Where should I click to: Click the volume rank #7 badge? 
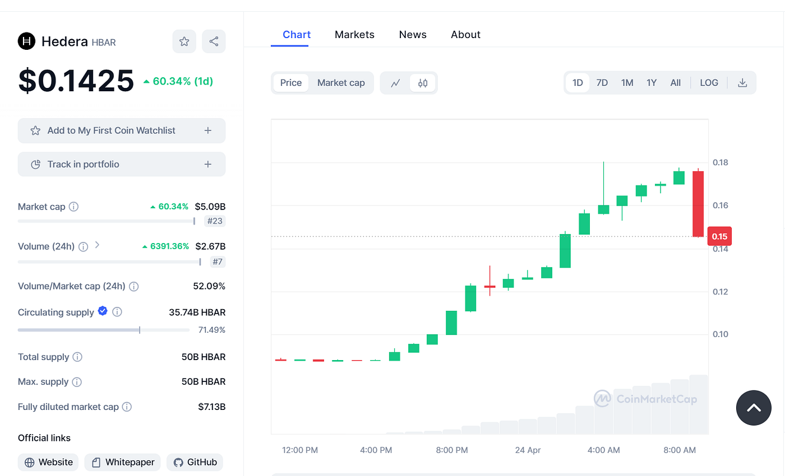pos(218,262)
